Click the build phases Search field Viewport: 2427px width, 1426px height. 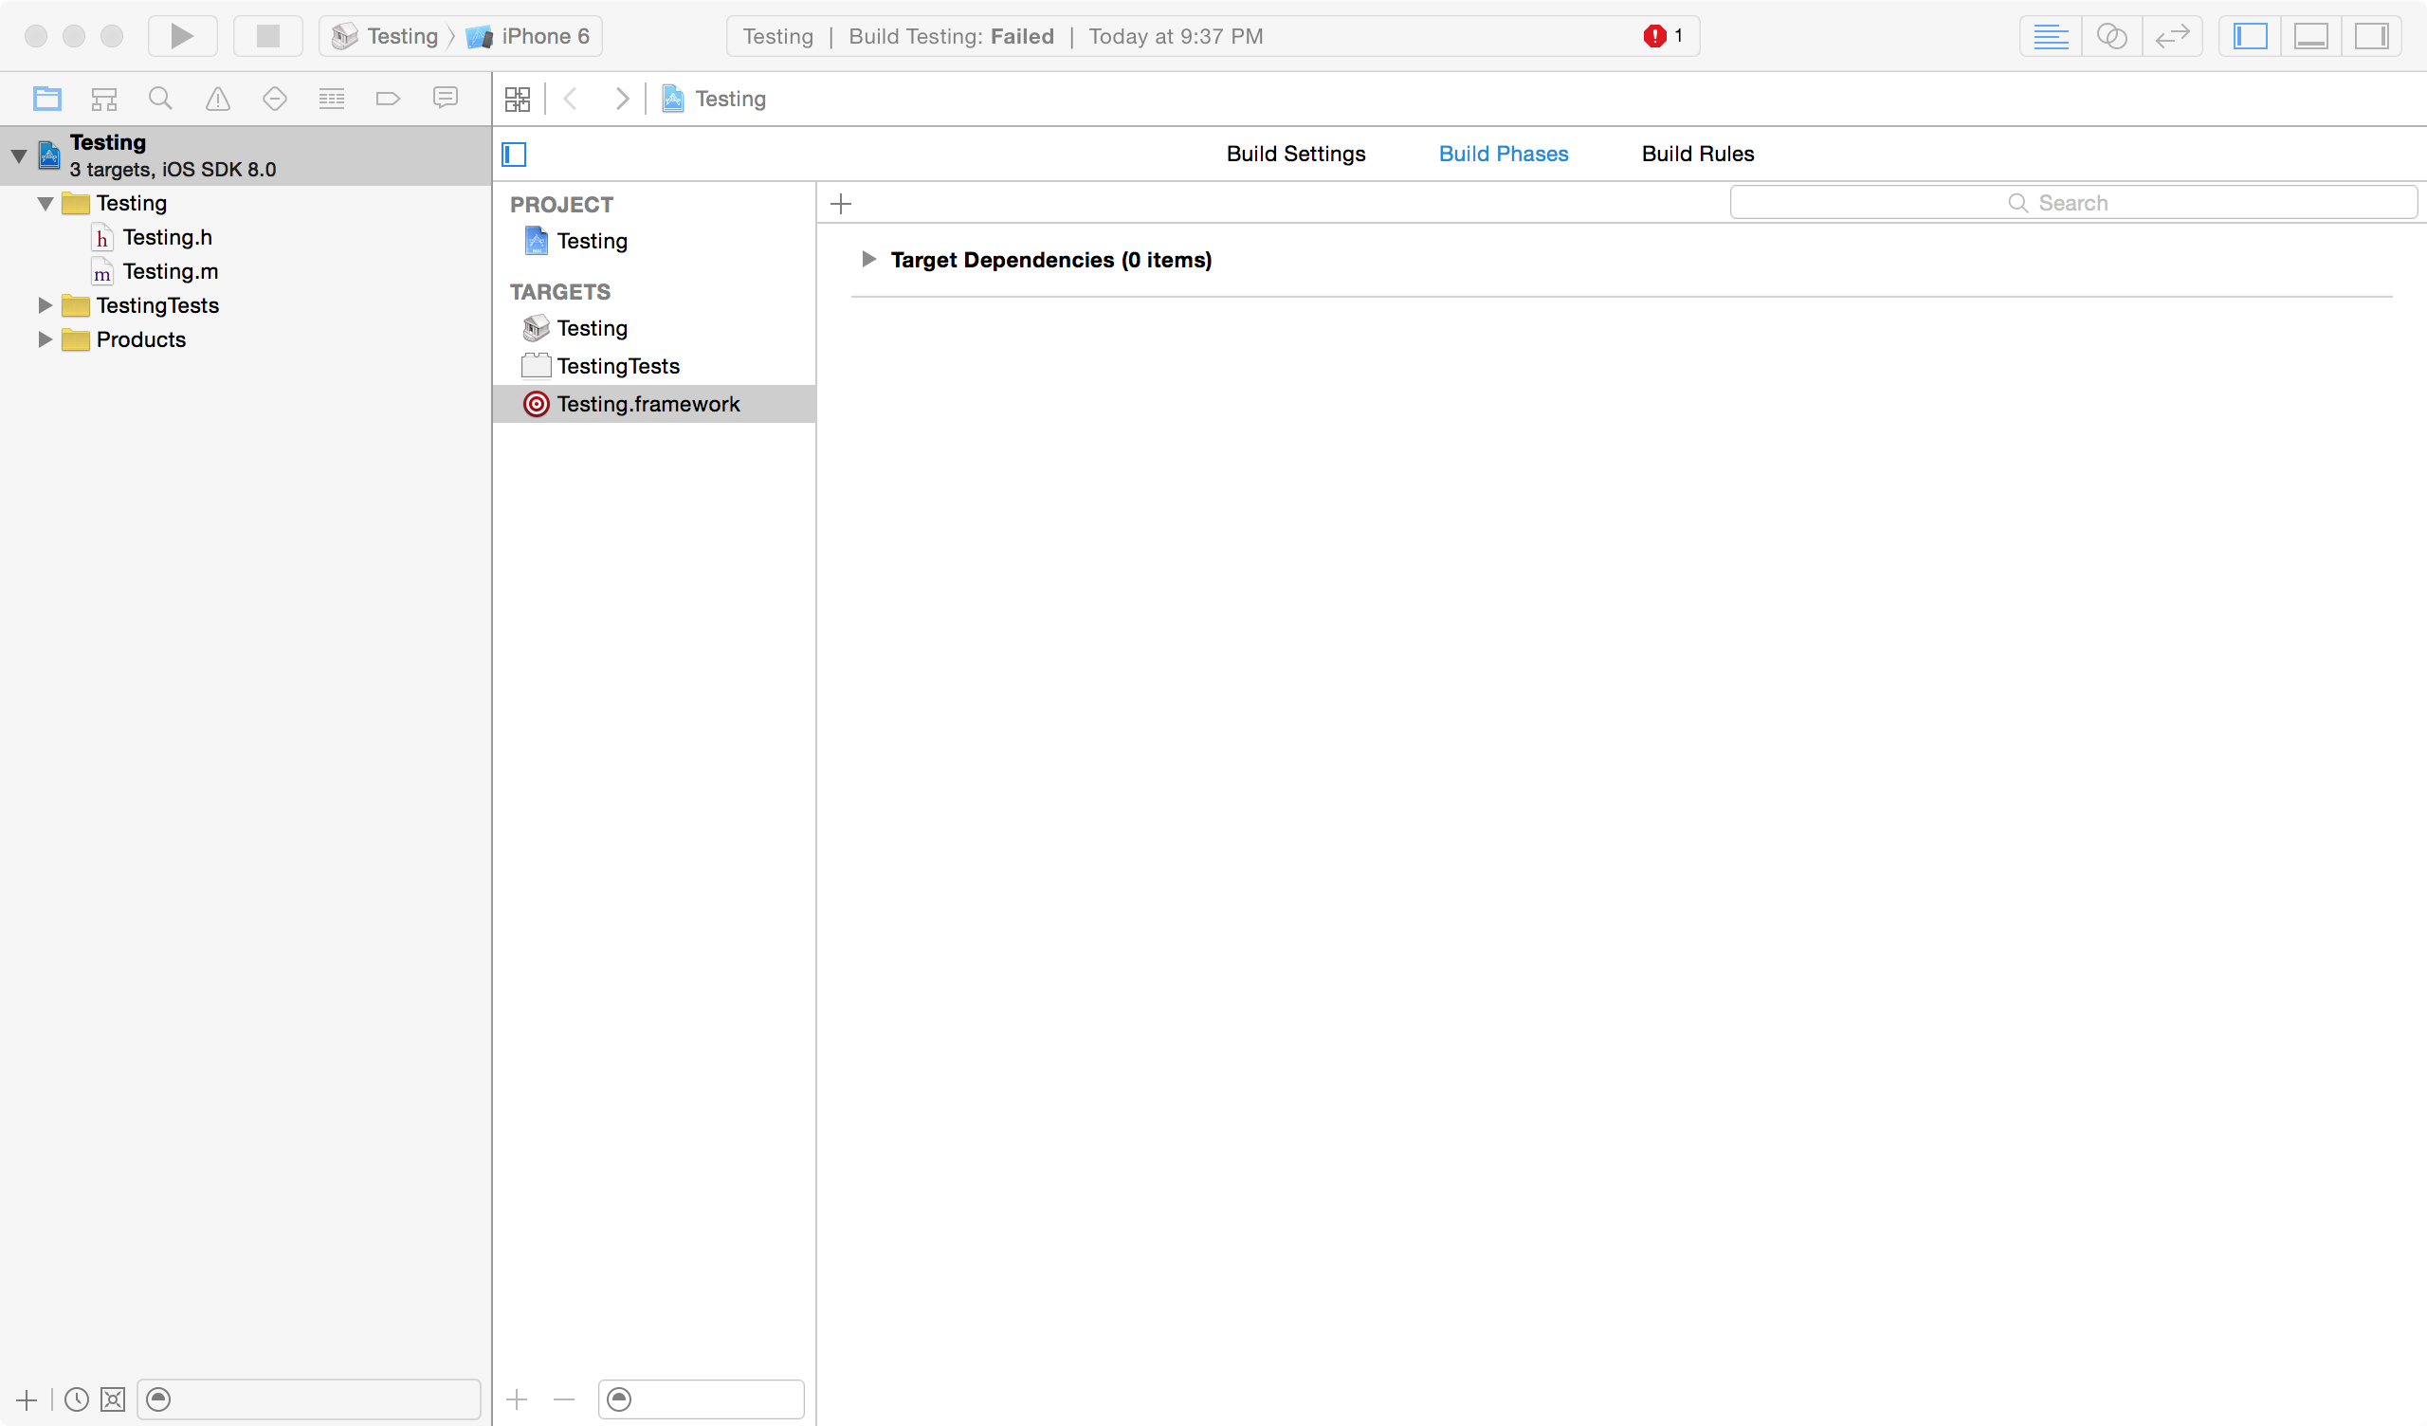coord(2071,203)
